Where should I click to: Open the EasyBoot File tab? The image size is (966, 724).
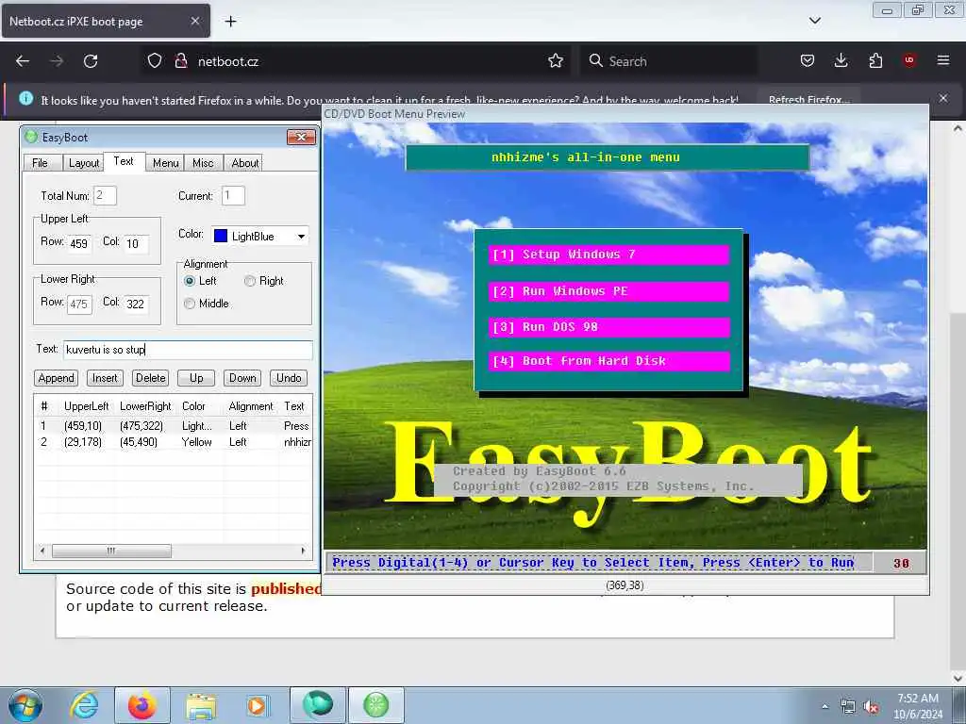click(40, 162)
